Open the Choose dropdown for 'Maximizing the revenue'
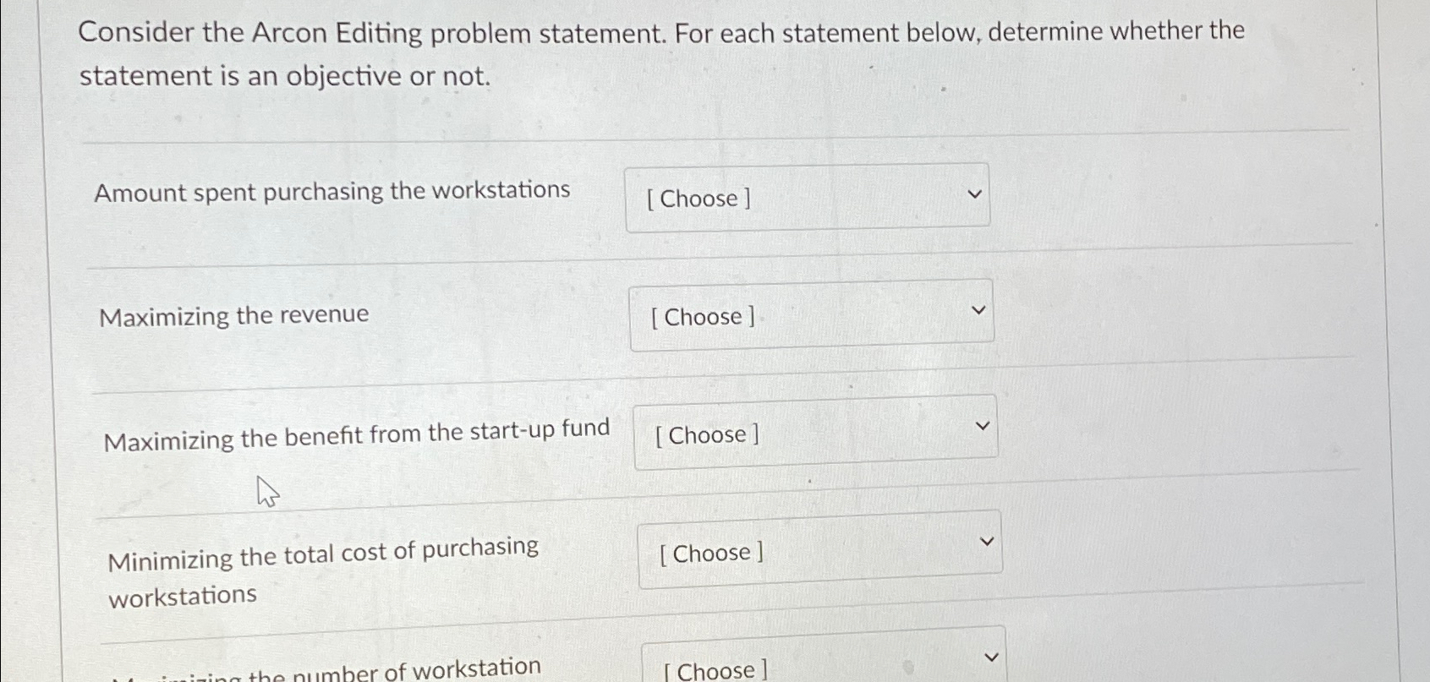This screenshot has width=1430, height=682. [812, 314]
